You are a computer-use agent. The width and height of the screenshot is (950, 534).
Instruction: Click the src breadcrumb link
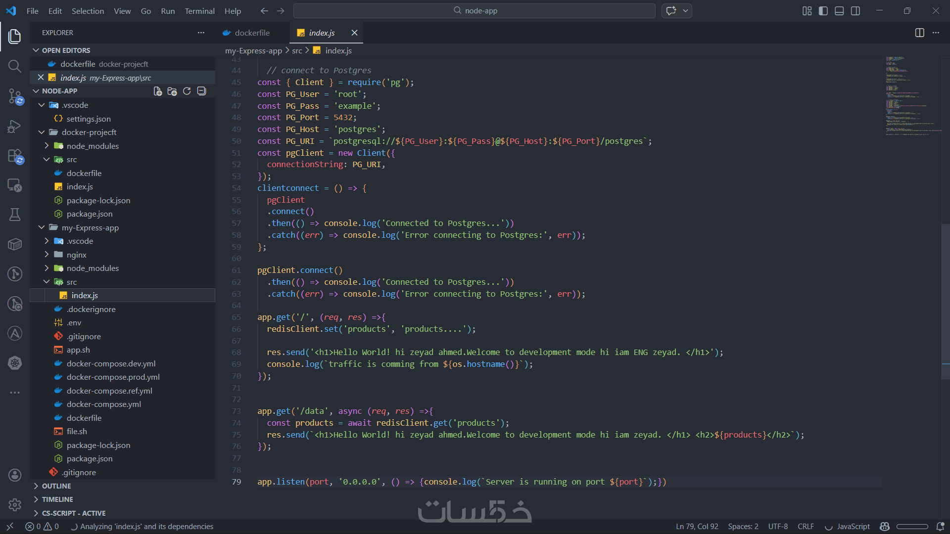[297, 50]
